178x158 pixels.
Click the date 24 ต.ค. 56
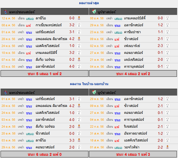[8, 127]
